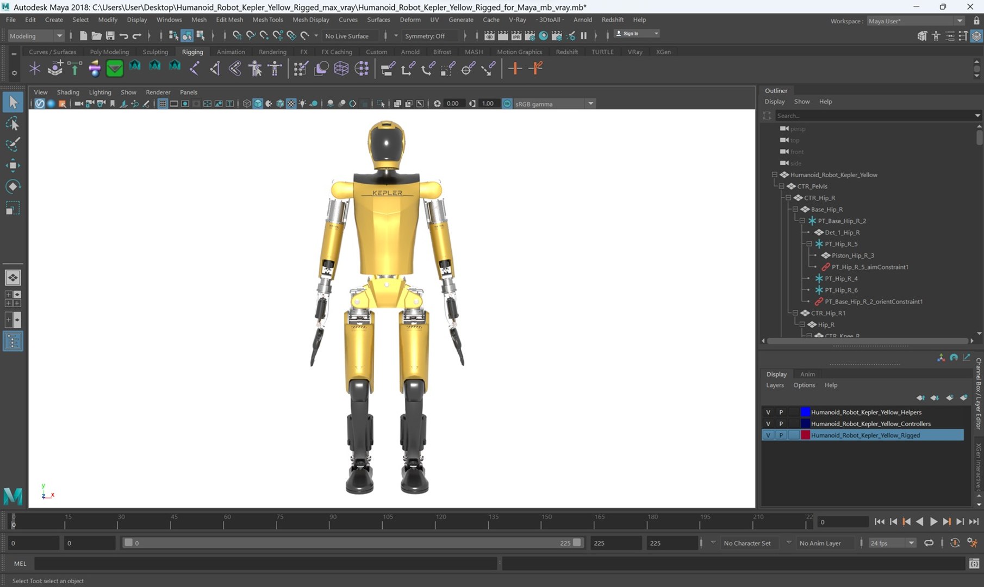Open the Modeling menu set dropdown

point(36,36)
